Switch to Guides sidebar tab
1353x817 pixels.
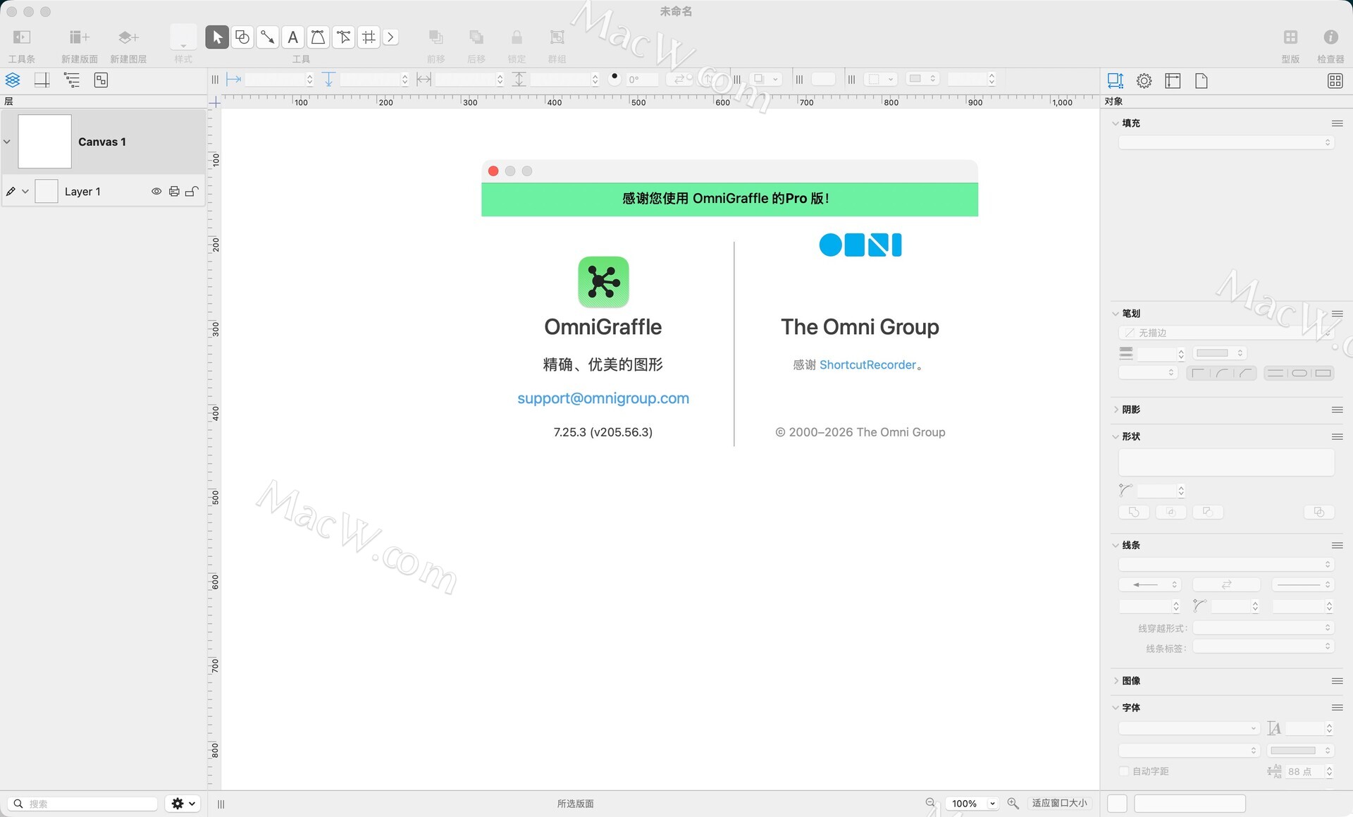(42, 80)
